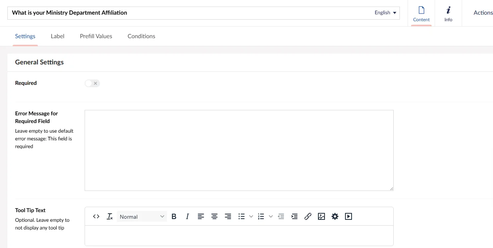Viewport: 493px width, 248px height.
Task: Insert video with the play icon
Action: [348, 216]
